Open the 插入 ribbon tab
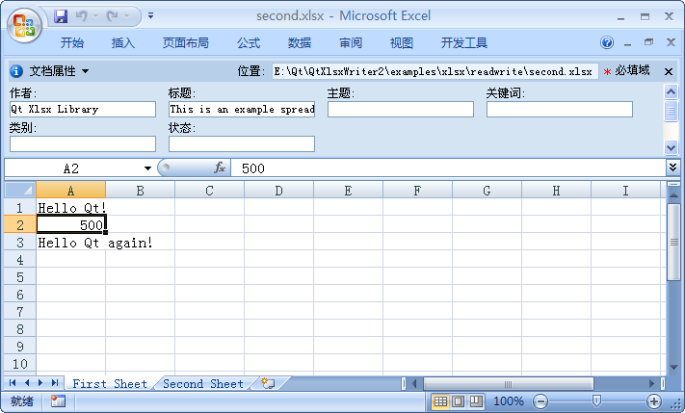 tap(123, 43)
